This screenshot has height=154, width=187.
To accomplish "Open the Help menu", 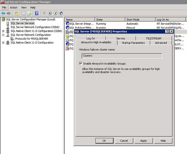I will (33, 8).
